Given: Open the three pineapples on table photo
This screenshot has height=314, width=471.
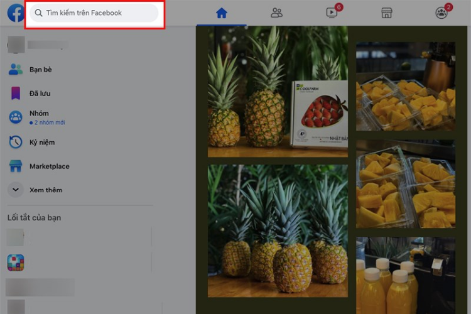Looking at the screenshot, I should click(x=278, y=230).
